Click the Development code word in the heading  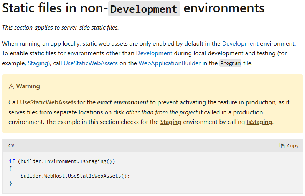pyautogui.click(x=144, y=8)
